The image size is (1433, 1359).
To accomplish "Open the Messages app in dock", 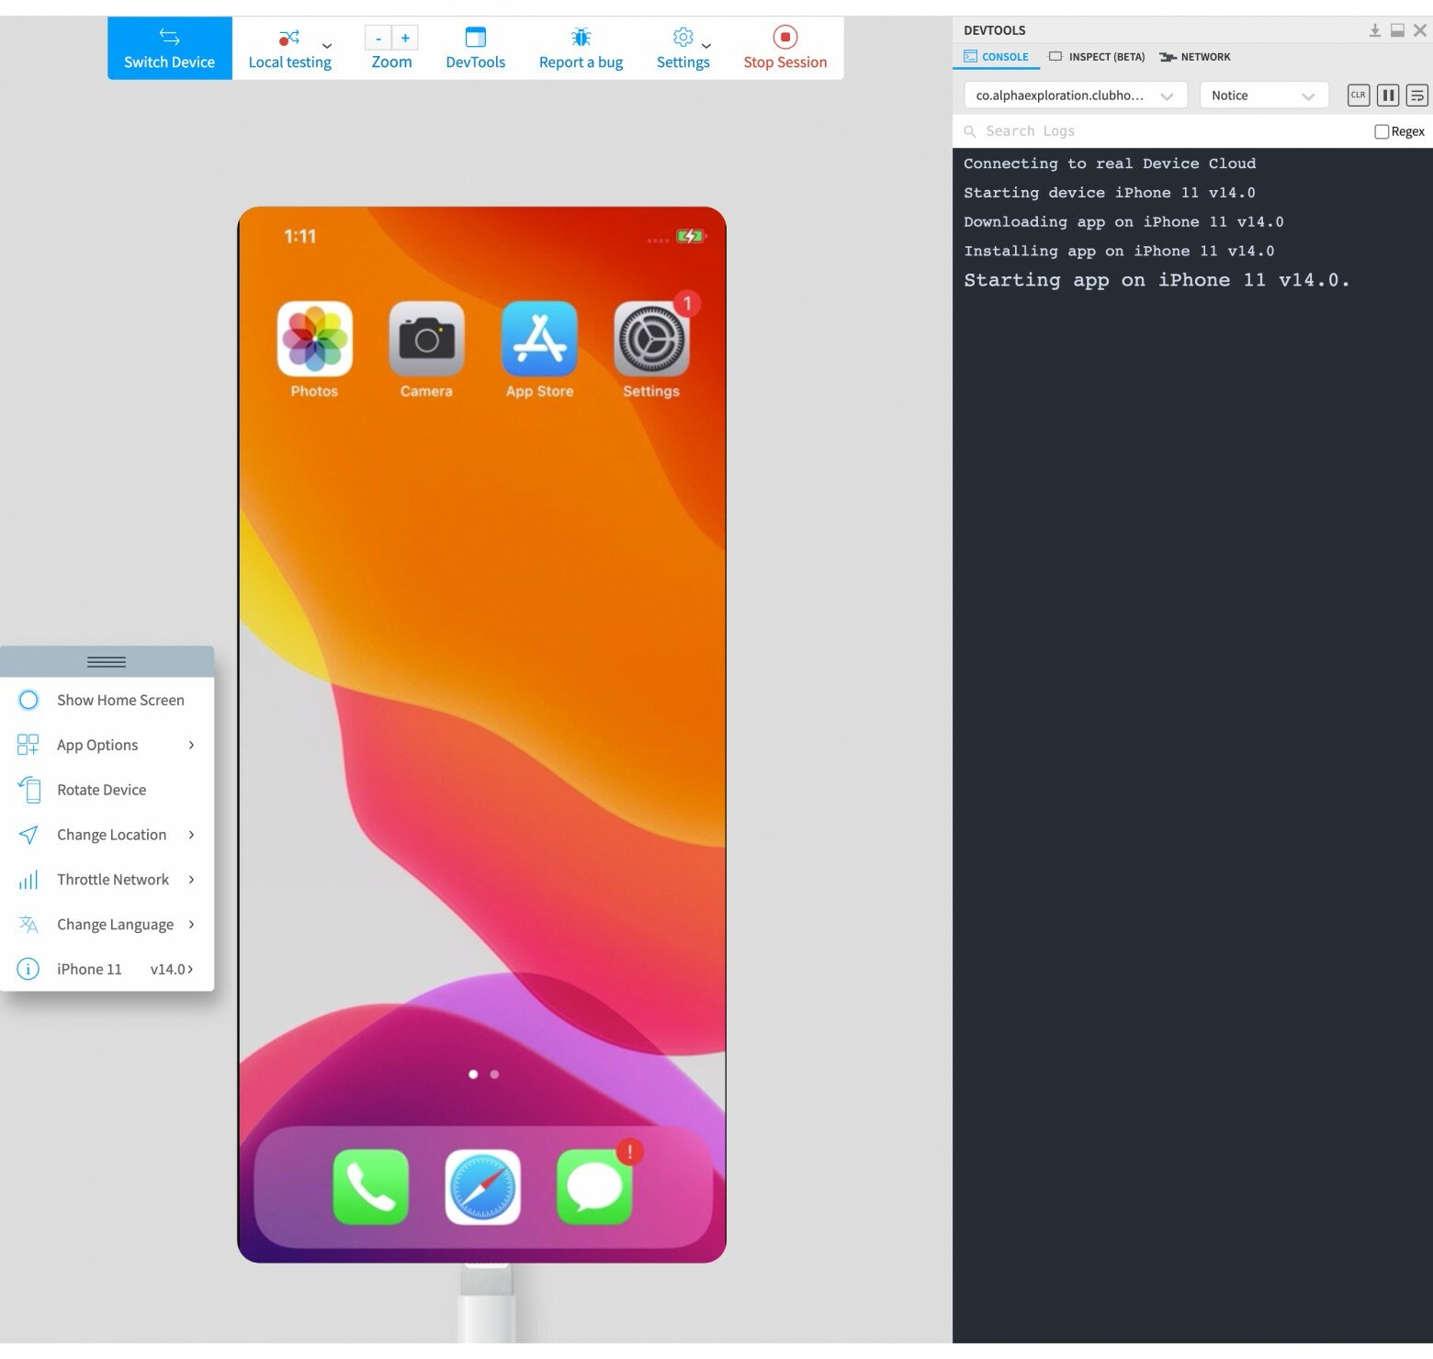I will (594, 1186).
